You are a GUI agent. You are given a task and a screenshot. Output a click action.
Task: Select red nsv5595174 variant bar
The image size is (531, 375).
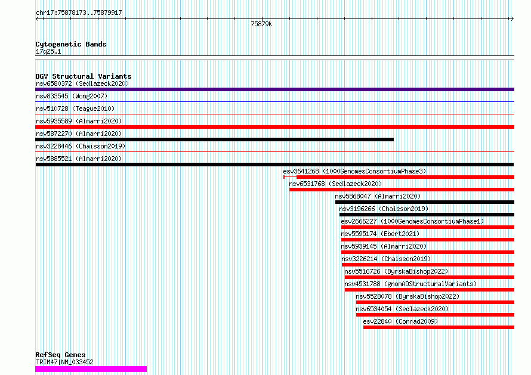point(428,240)
